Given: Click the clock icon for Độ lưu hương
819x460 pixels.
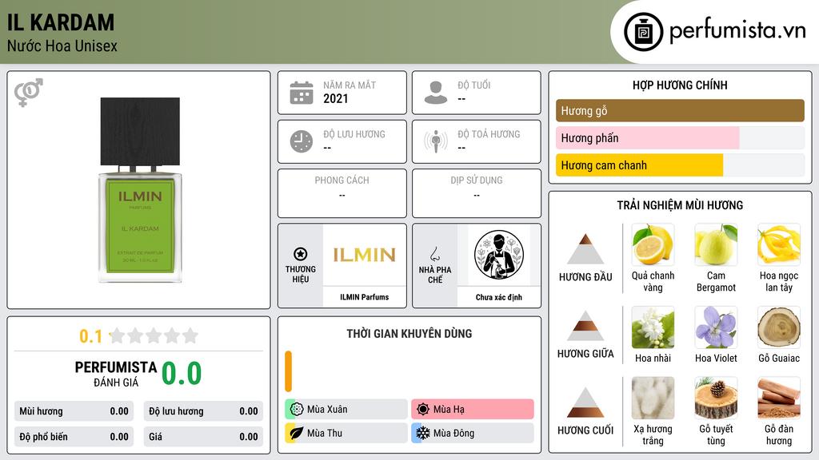Looking at the screenshot, I should coord(302,141).
